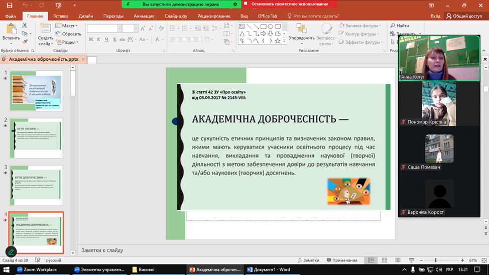Click the Найти search icon

point(393,26)
